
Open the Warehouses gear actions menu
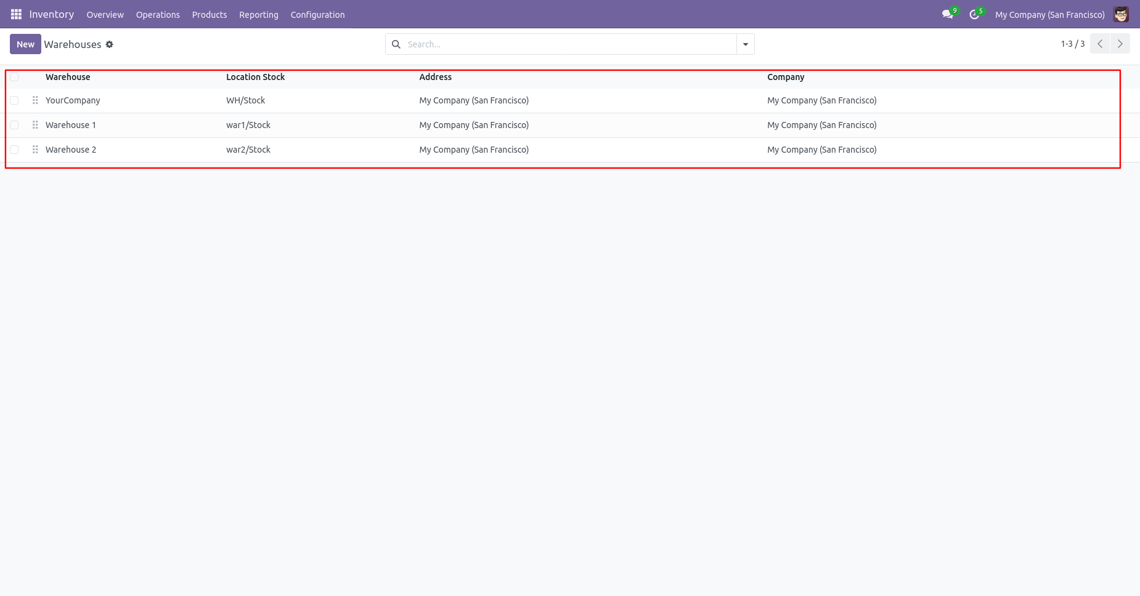click(x=110, y=44)
